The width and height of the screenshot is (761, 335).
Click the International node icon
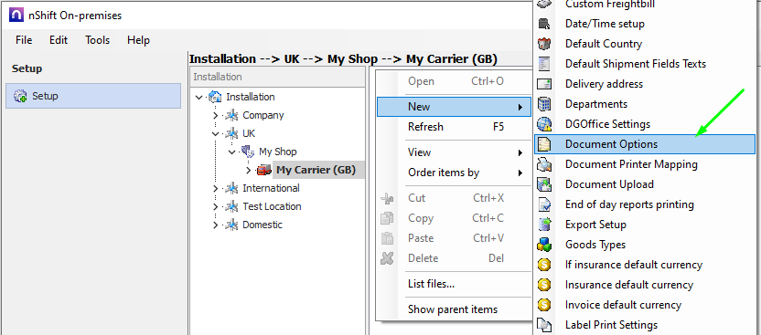point(231,188)
